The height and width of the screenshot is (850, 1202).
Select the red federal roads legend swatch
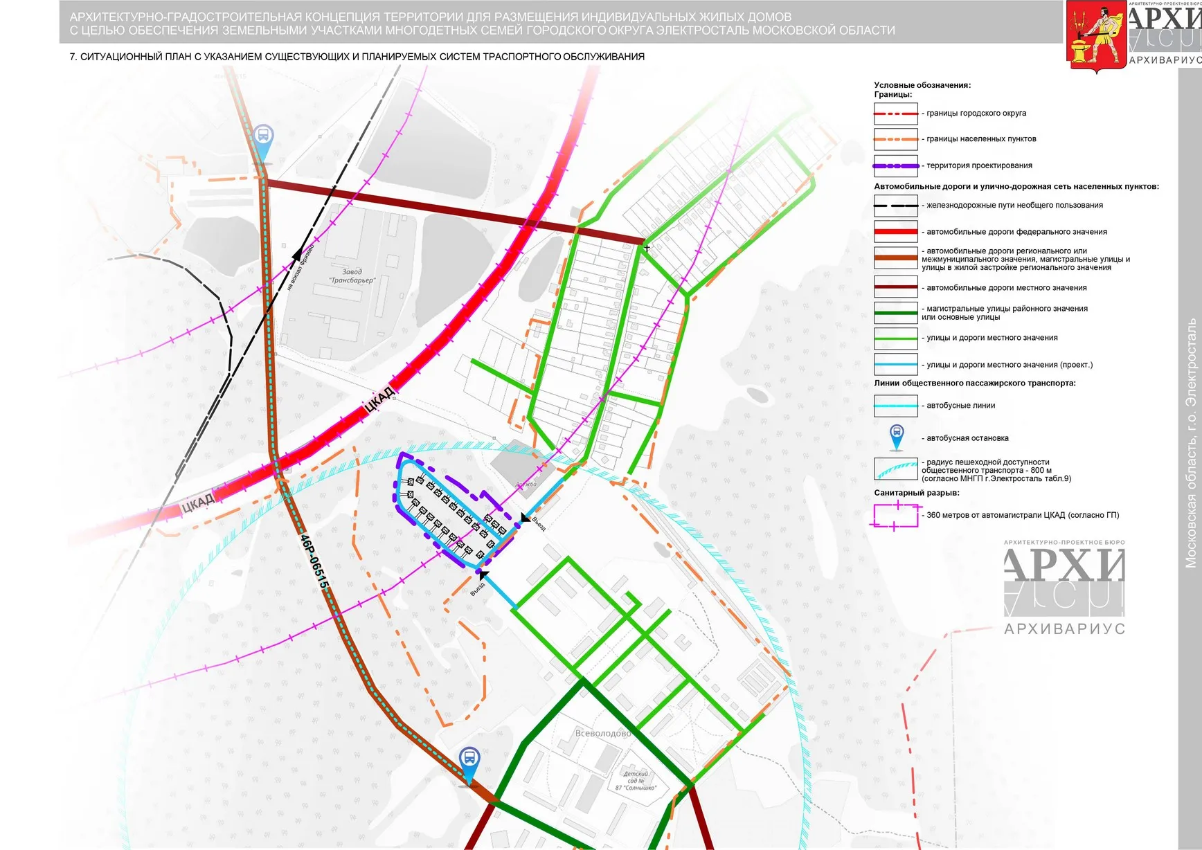pyautogui.click(x=895, y=232)
